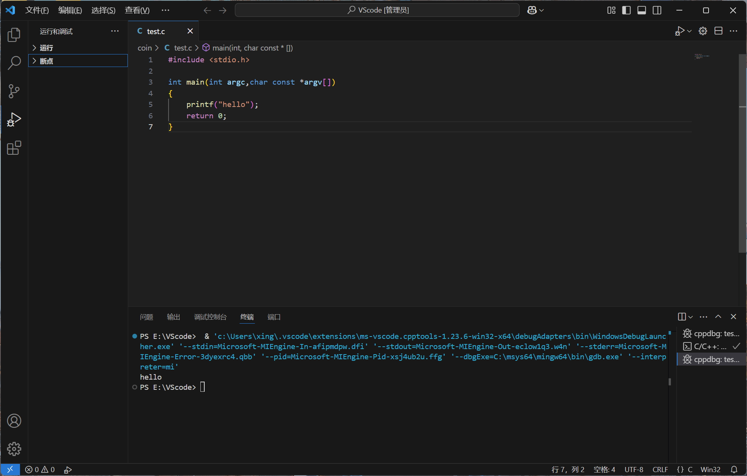Toggle the primary sidebar visibility
The height and width of the screenshot is (476, 747).
pyautogui.click(x=626, y=10)
